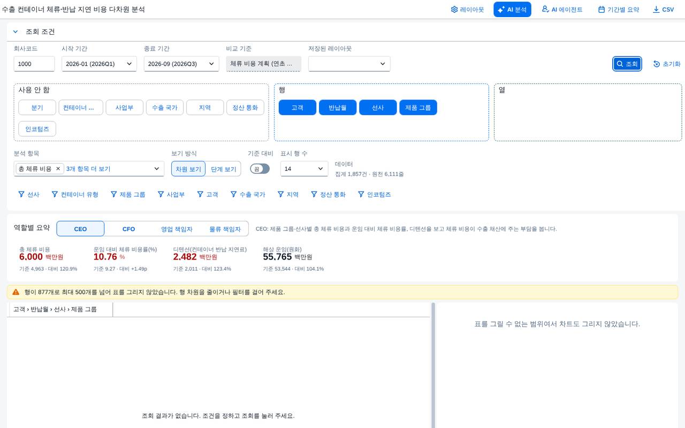Click the 기간별 요약 calendar icon
The width and height of the screenshot is (685, 428).
pyautogui.click(x=602, y=10)
